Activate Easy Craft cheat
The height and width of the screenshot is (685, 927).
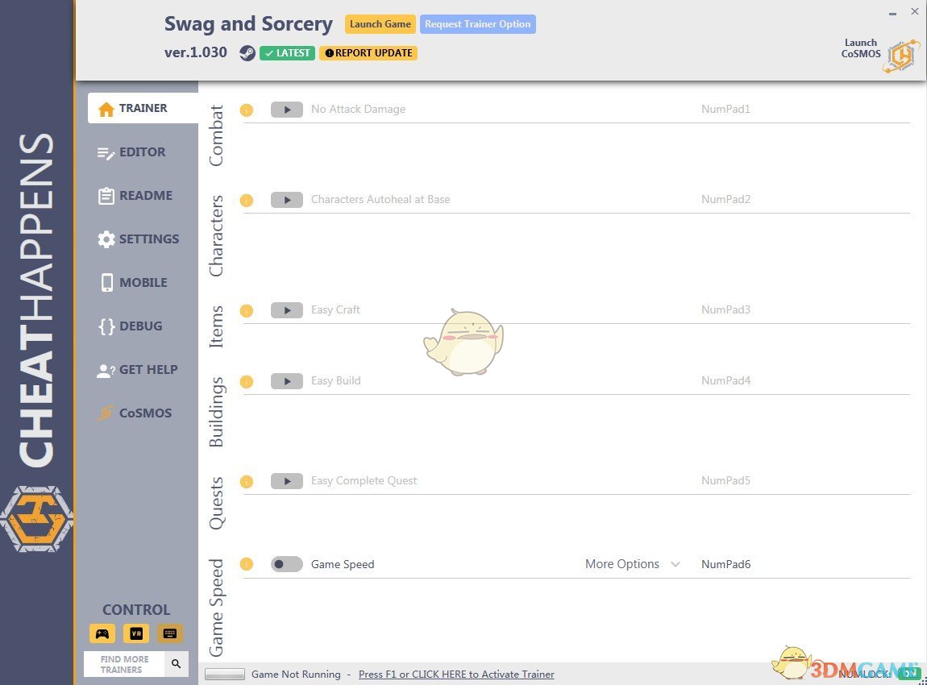287,310
